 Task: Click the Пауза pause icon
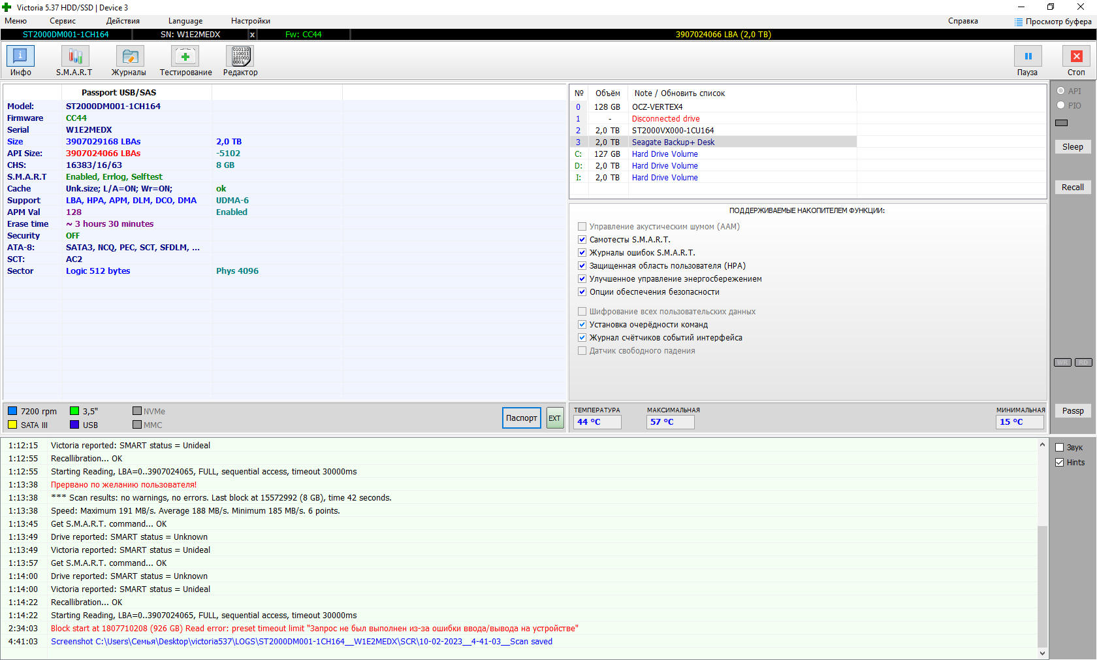(1028, 56)
